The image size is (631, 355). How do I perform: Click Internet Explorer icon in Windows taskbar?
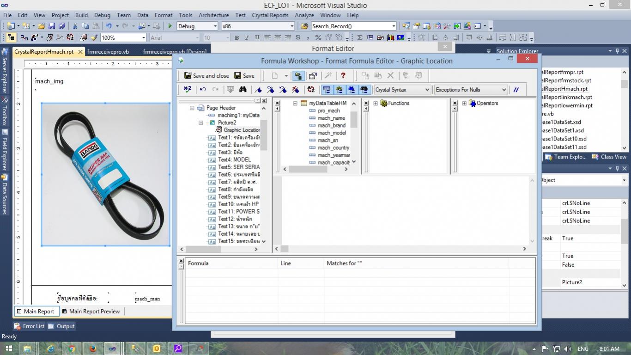click(51, 349)
